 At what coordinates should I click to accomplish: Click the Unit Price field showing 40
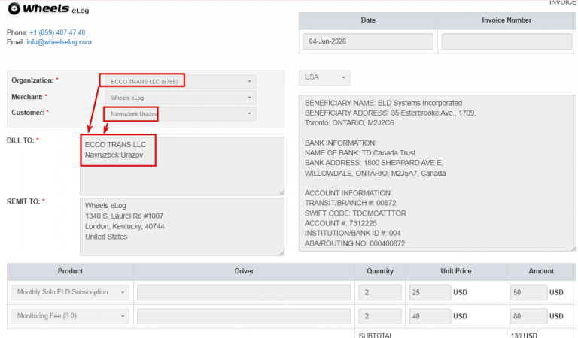click(430, 316)
